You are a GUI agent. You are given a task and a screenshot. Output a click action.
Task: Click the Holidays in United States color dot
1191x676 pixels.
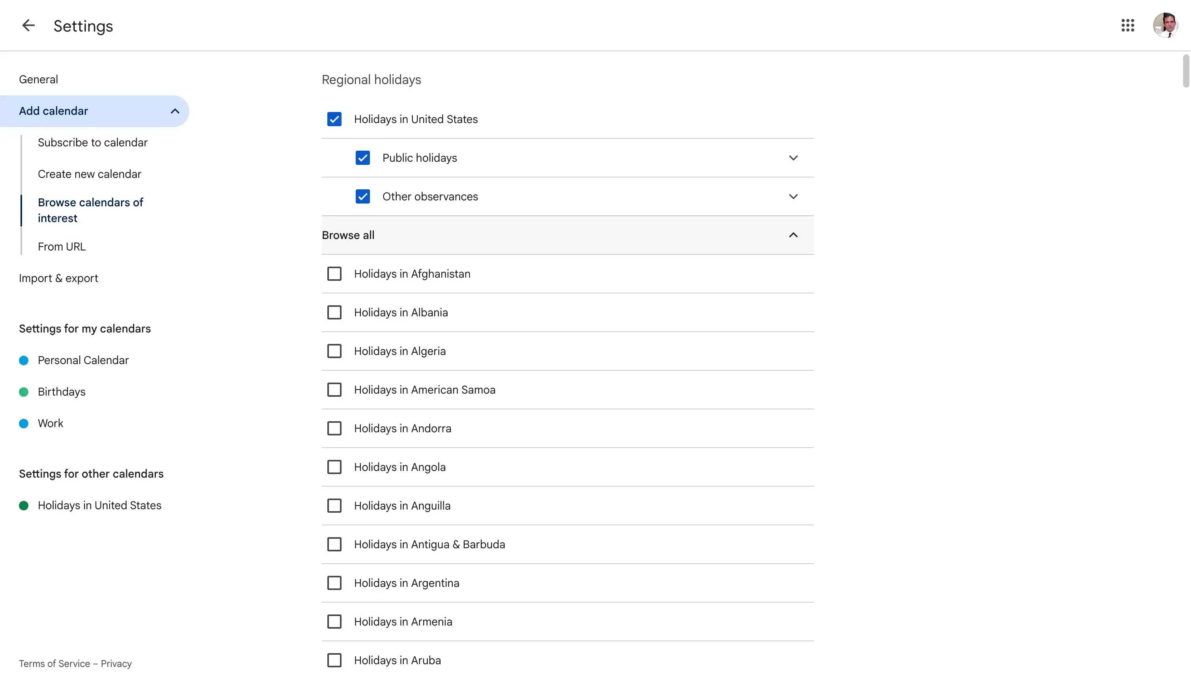(24, 505)
